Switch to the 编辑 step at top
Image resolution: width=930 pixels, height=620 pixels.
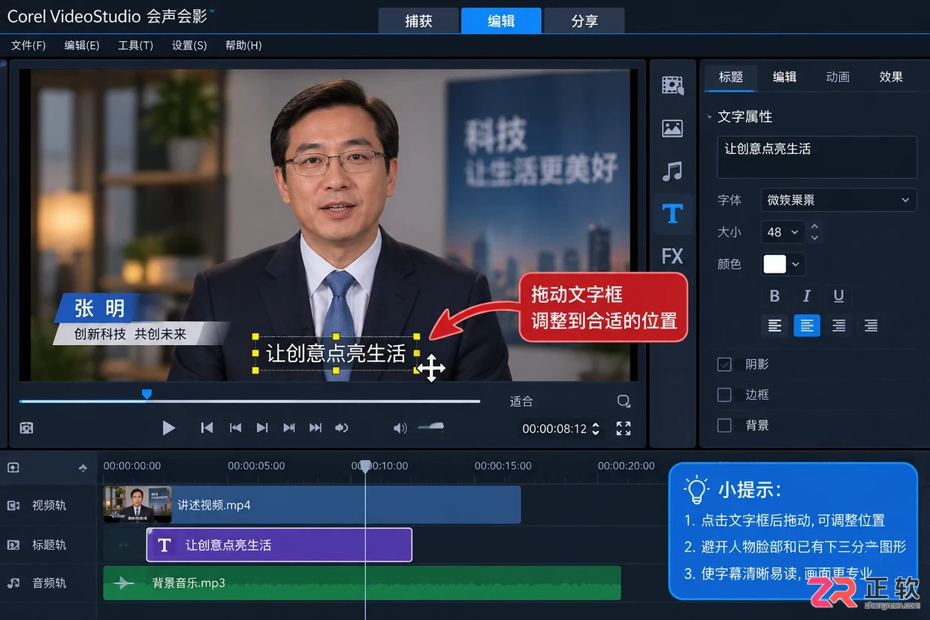tap(501, 21)
